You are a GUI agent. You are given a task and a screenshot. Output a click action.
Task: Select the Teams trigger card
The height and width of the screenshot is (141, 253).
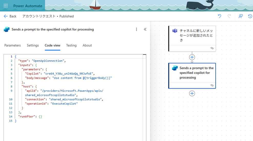click(x=192, y=39)
